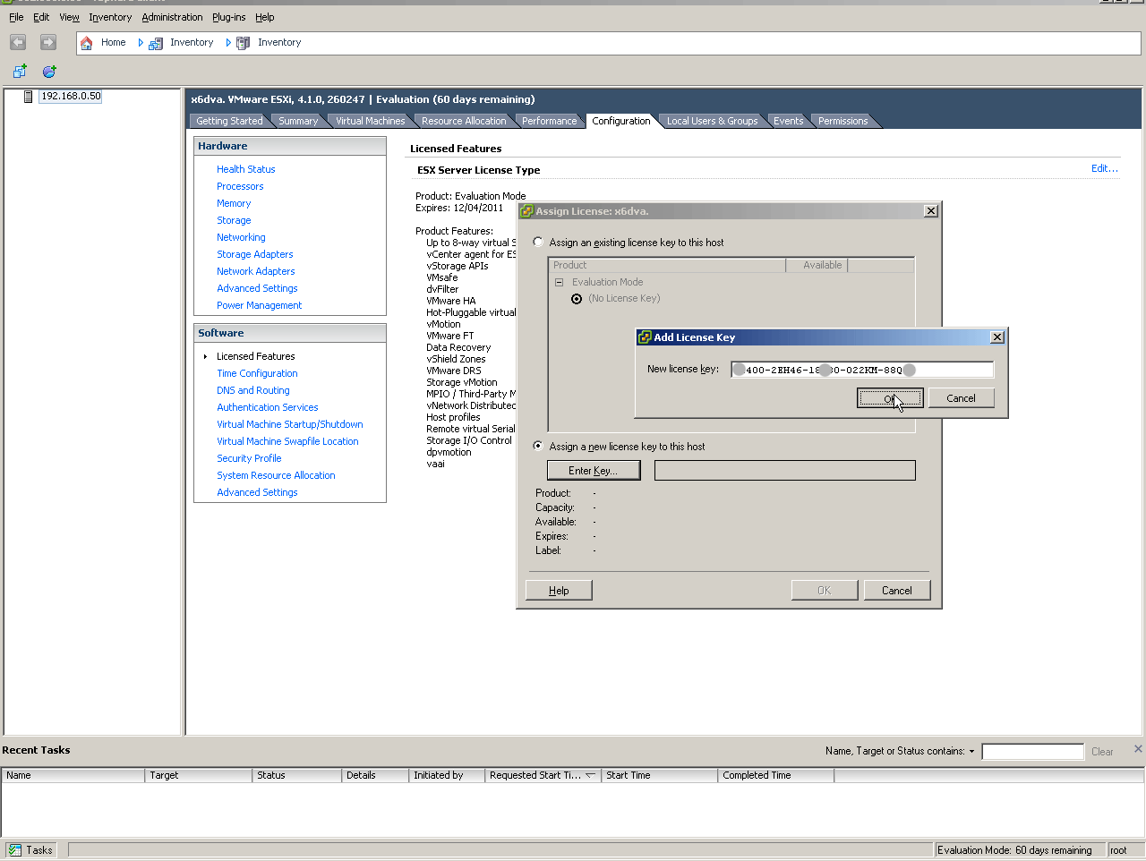Click the Requested Start Time sort arrow
This screenshot has width=1146, height=861.
coord(590,776)
